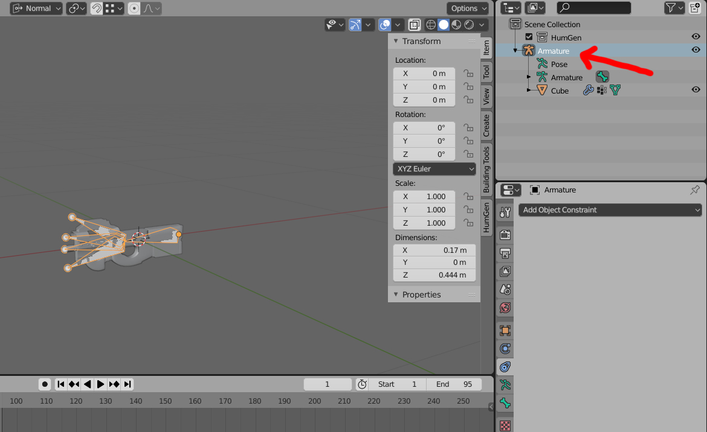
Task: Switch to Object Data armature properties
Action: (x=505, y=384)
